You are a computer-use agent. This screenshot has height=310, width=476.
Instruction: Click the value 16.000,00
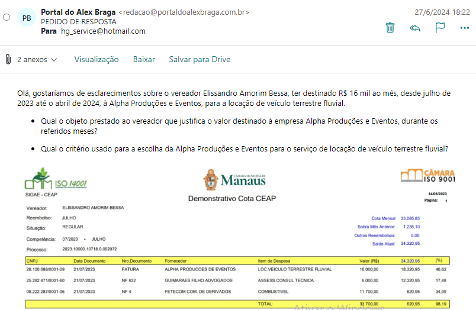tap(369, 269)
